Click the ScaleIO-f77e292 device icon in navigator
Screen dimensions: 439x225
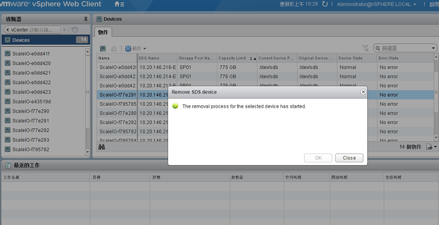coord(7,130)
